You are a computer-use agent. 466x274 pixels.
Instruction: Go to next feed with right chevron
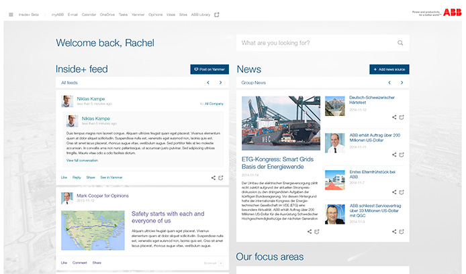tap(220, 82)
